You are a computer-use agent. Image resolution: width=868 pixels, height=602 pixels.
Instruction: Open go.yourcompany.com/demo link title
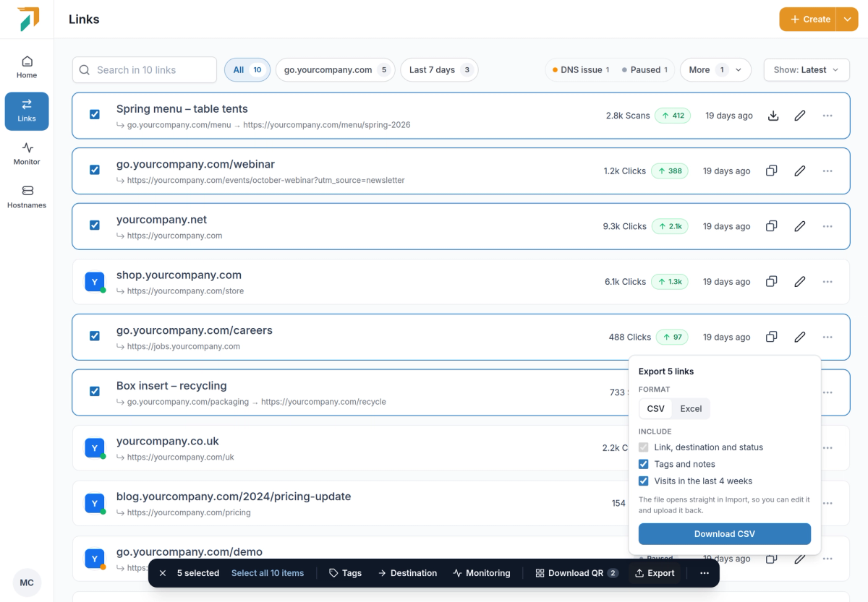coord(190,552)
